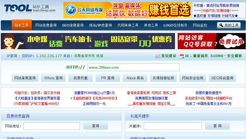Open LOGO在线制作 in the navigation bar

pyautogui.click(x=175, y=25)
